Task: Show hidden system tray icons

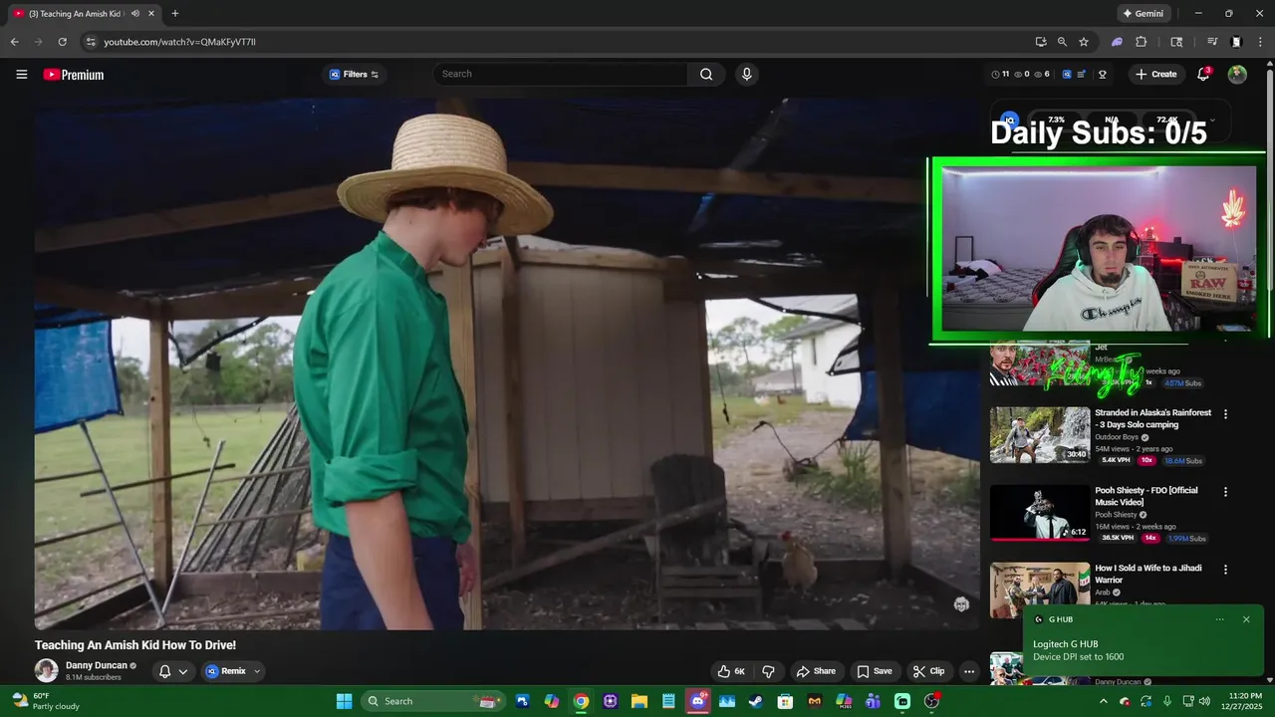Action: [x=1103, y=701]
